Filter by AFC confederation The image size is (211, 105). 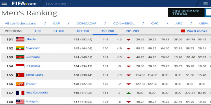tap(179, 23)
